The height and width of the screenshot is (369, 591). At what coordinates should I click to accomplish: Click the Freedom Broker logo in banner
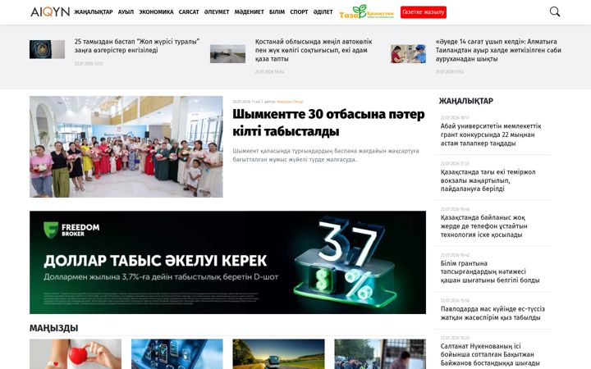[x=71, y=230]
